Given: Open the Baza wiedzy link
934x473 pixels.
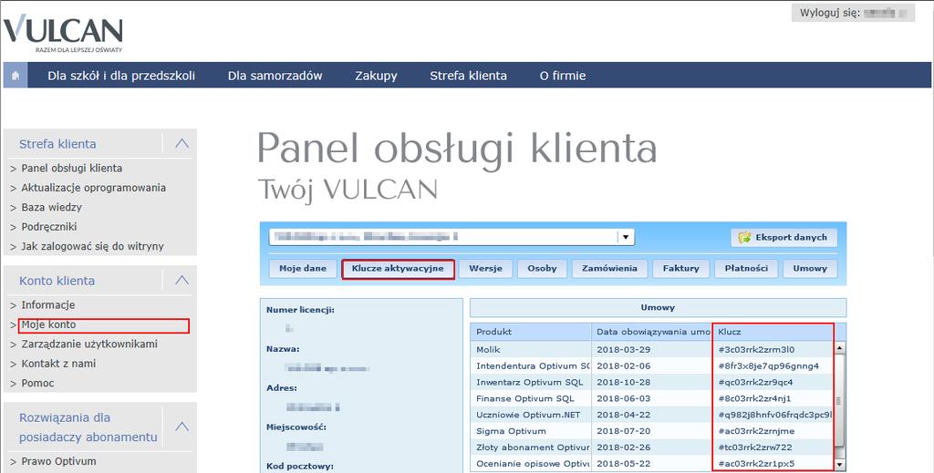Looking at the screenshot, I should click(51, 207).
